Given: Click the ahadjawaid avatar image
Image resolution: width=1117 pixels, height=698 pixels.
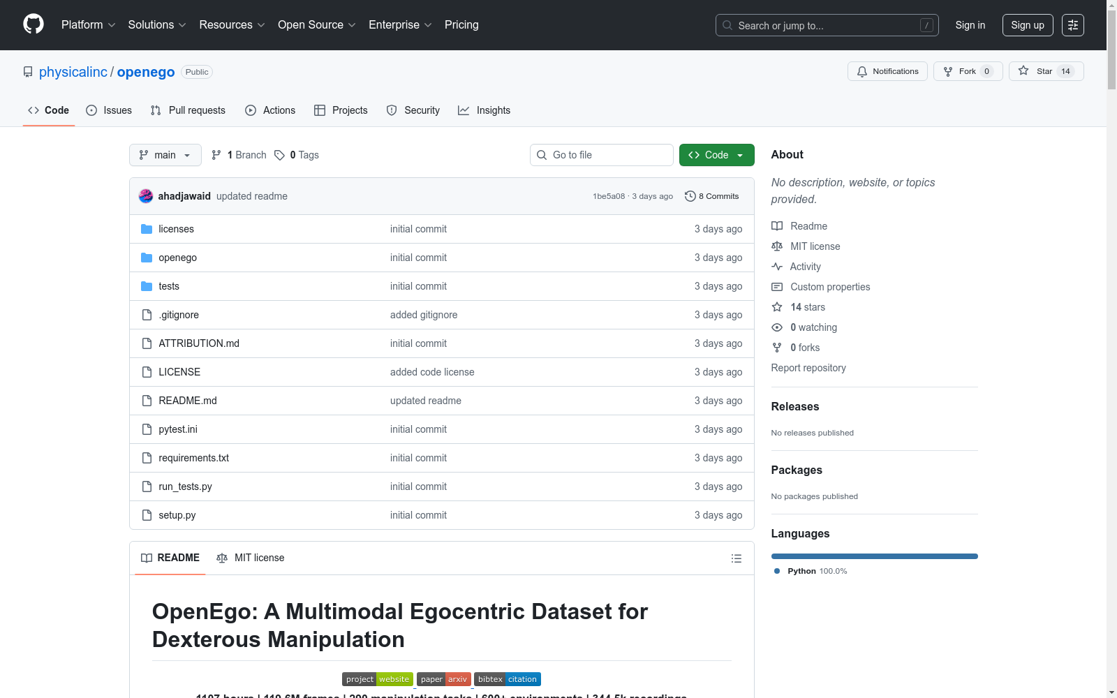Looking at the screenshot, I should [x=146, y=196].
